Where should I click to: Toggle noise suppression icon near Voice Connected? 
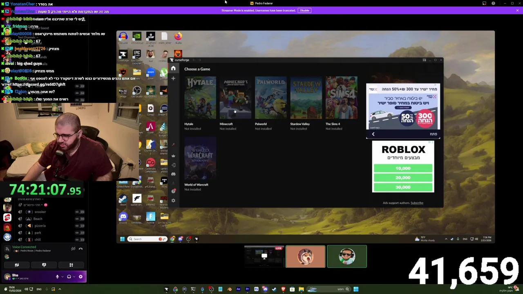pos(73,249)
